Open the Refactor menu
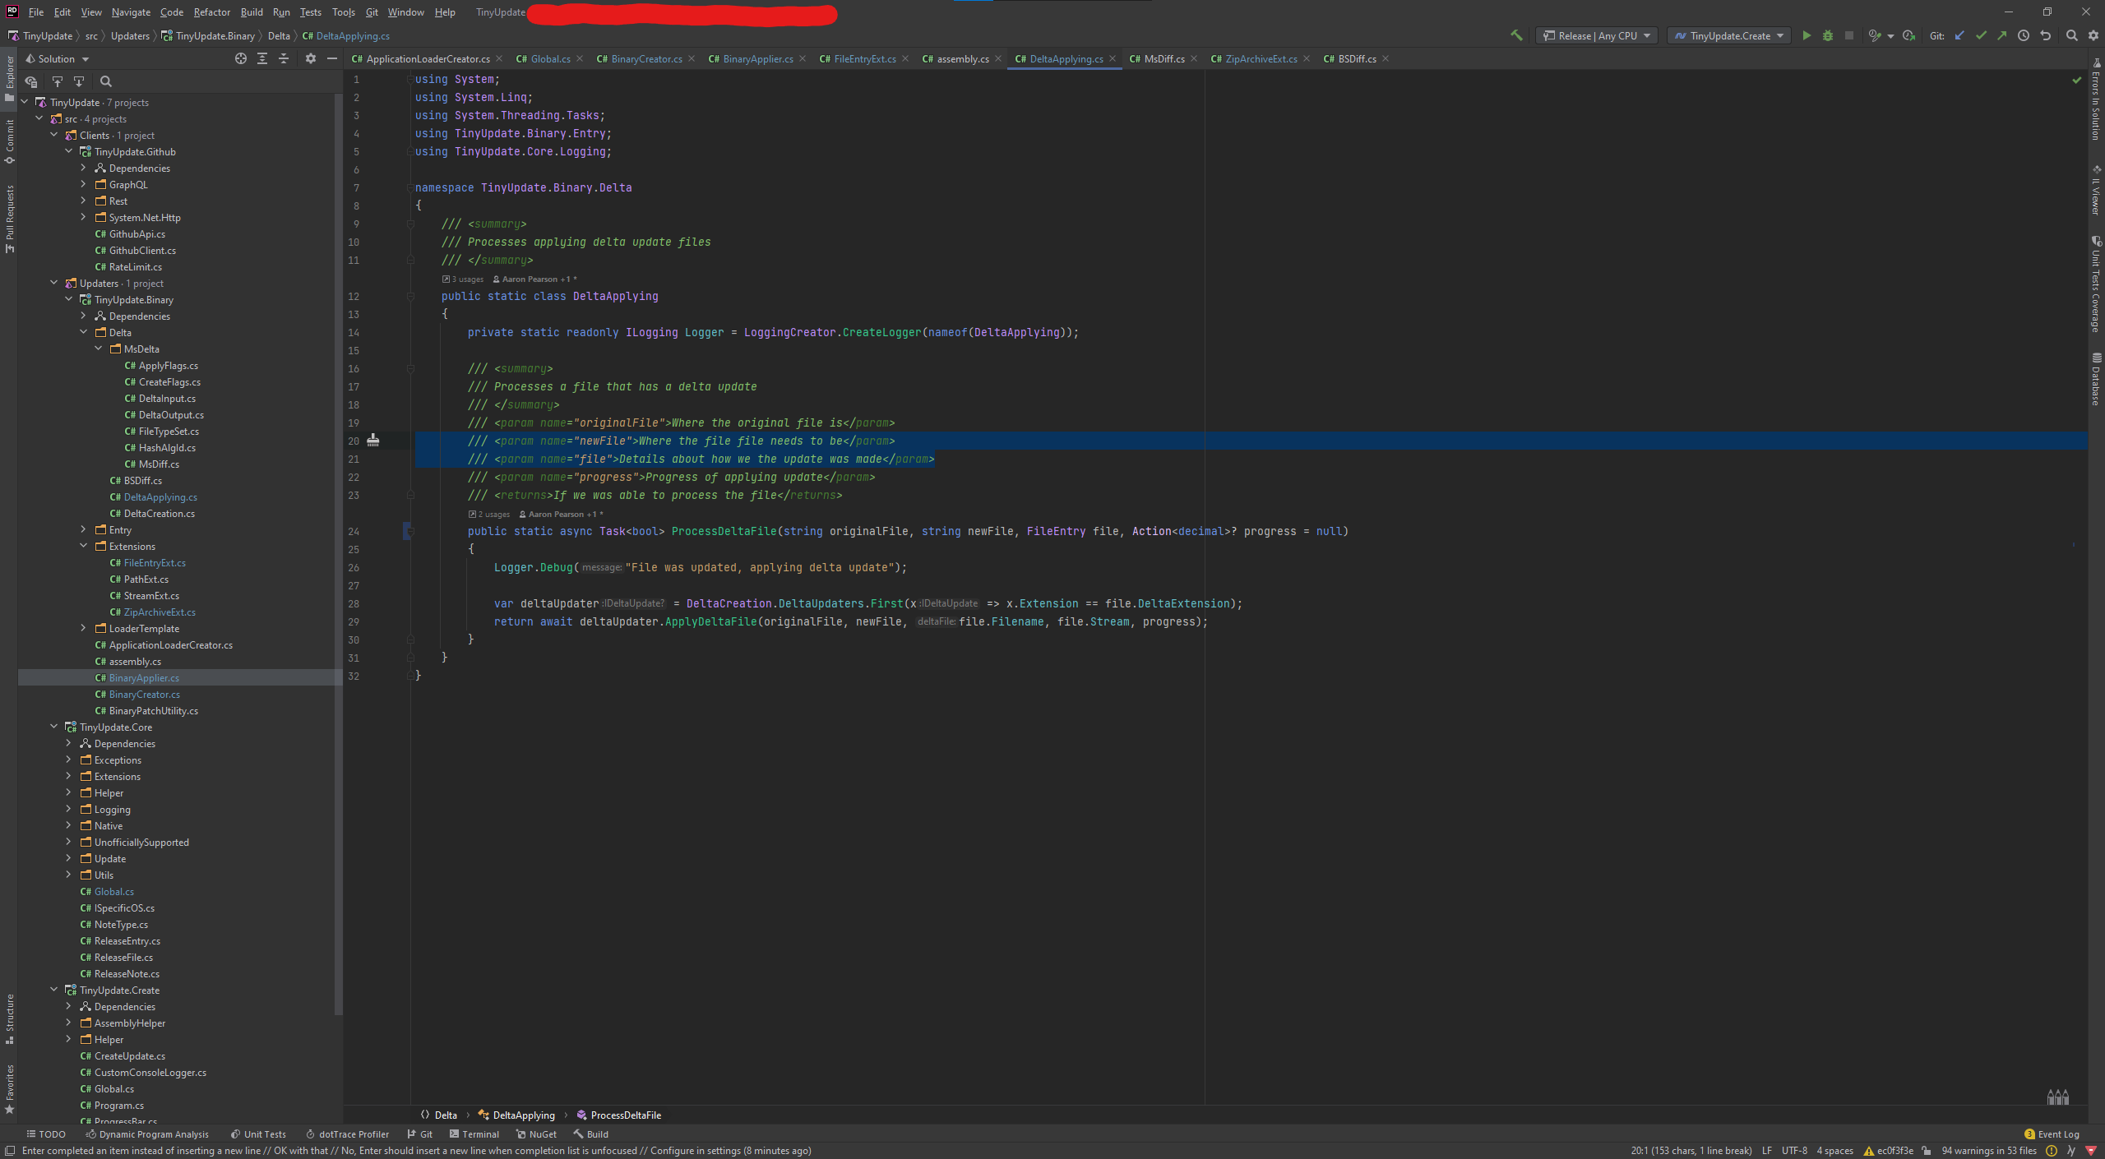 pyautogui.click(x=211, y=12)
